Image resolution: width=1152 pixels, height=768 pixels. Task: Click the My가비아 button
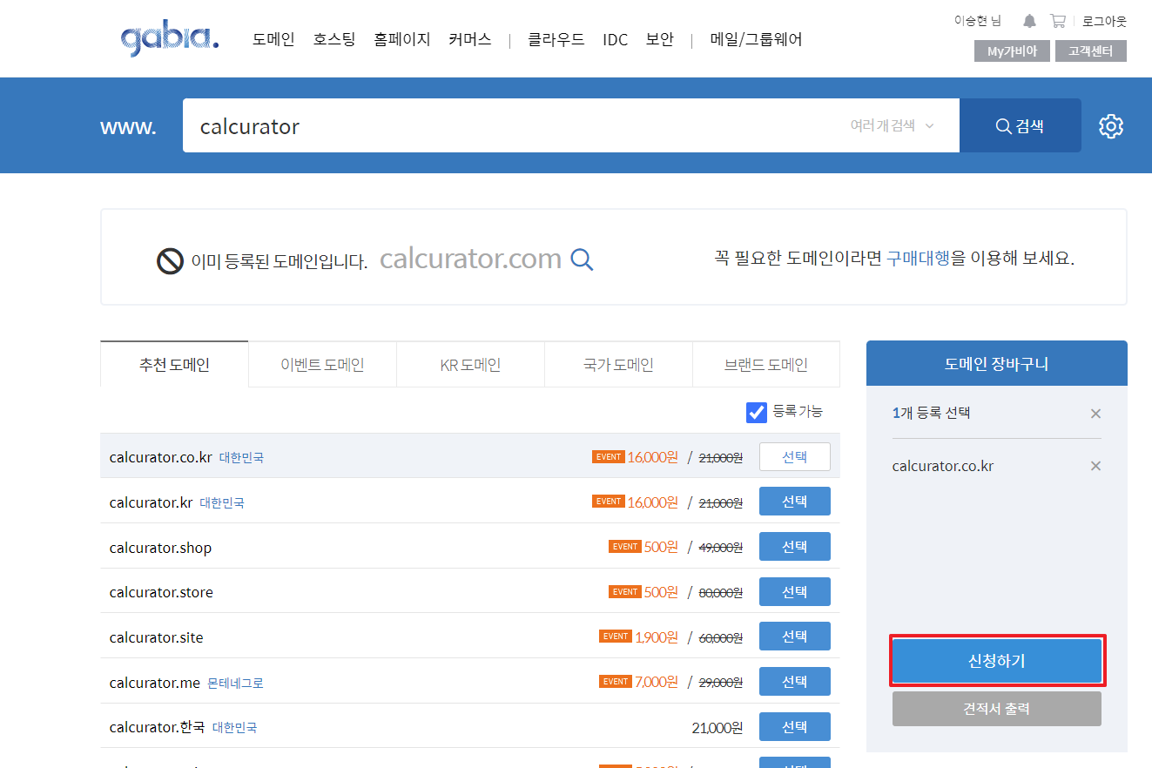1012,51
